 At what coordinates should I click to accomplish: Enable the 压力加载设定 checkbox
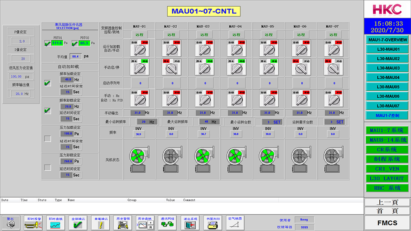tap(48, 139)
